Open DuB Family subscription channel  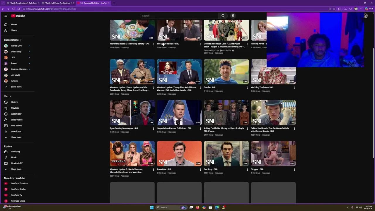(17, 52)
